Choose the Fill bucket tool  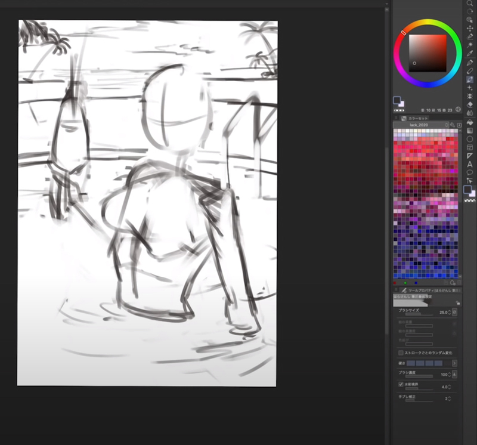(470, 122)
